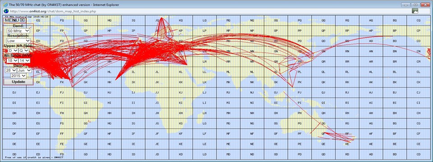Open the Band dropdown showing 50 MHz

coord(18,31)
